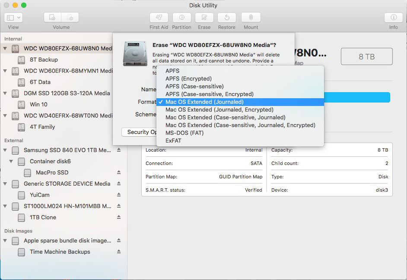Choose Mac OS Extended (Journaled, Encrypted)
This screenshot has width=407, height=280.
[x=240, y=110]
